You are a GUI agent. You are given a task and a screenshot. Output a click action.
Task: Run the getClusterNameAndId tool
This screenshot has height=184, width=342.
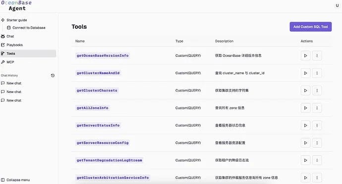coord(305,73)
